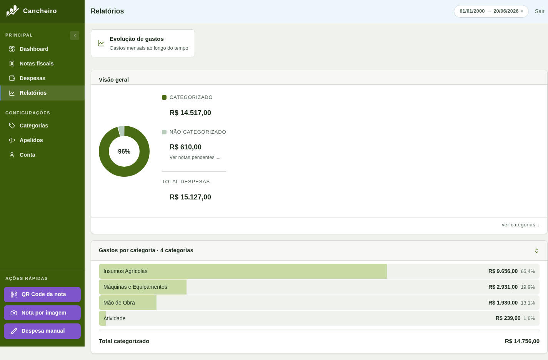The height and width of the screenshot is (360, 548).
Task: Click the green Categorizado legend swatch
Action: click(164, 97)
